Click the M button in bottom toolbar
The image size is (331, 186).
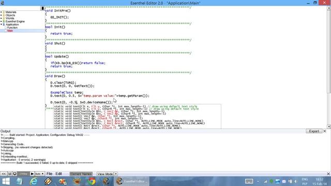10,174
